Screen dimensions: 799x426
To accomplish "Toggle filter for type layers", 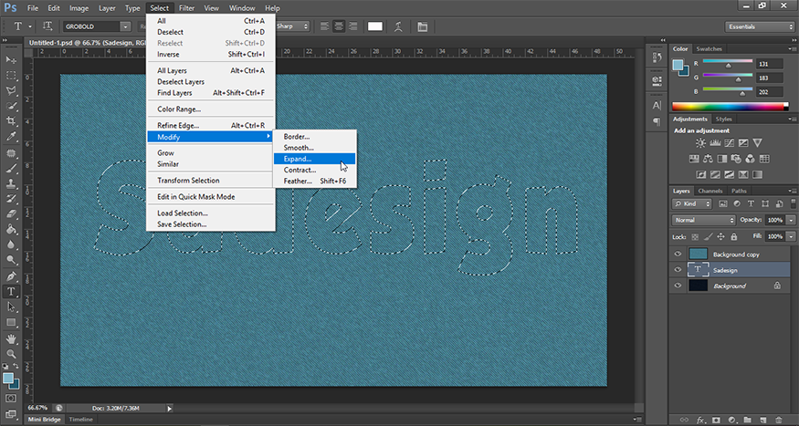I will pyautogui.click(x=751, y=203).
